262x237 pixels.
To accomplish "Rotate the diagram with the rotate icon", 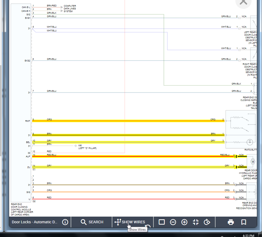I will (x=207, y=222).
